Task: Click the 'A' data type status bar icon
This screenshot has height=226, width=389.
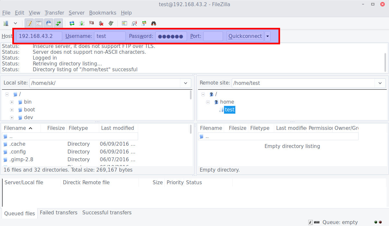Action: click(x=311, y=222)
